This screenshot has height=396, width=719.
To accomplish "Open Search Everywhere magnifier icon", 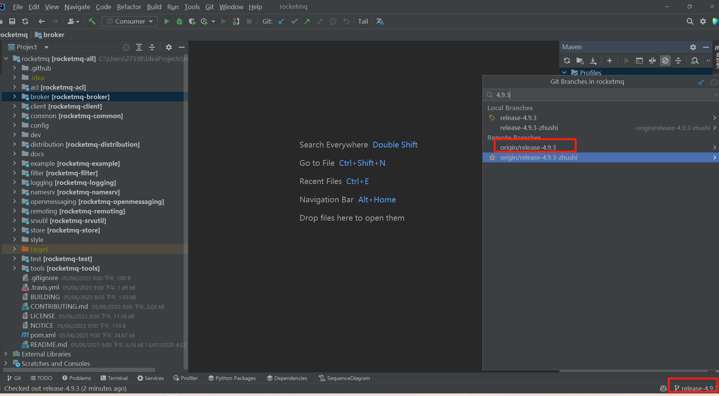I will click(690, 21).
